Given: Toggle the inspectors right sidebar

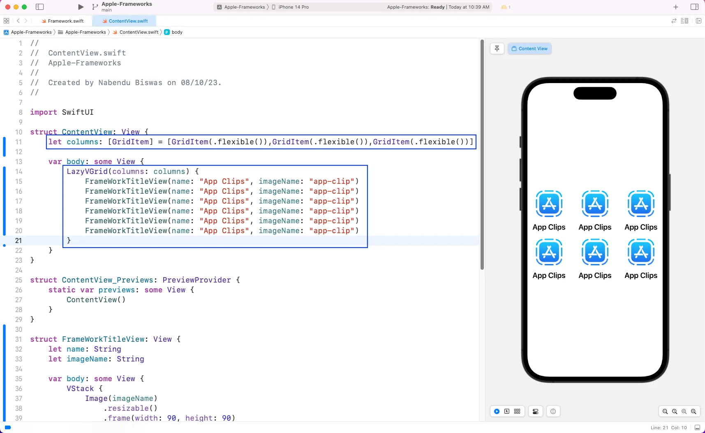Looking at the screenshot, I should [694, 7].
